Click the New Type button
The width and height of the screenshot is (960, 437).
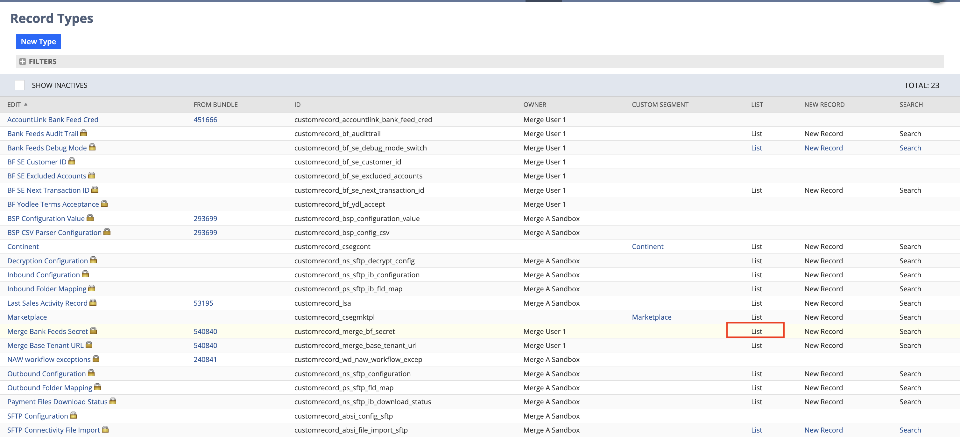[x=38, y=41]
